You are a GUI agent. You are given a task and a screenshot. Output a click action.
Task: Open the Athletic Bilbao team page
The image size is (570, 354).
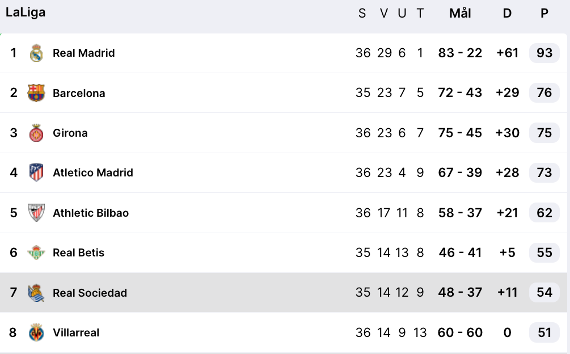click(90, 213)
